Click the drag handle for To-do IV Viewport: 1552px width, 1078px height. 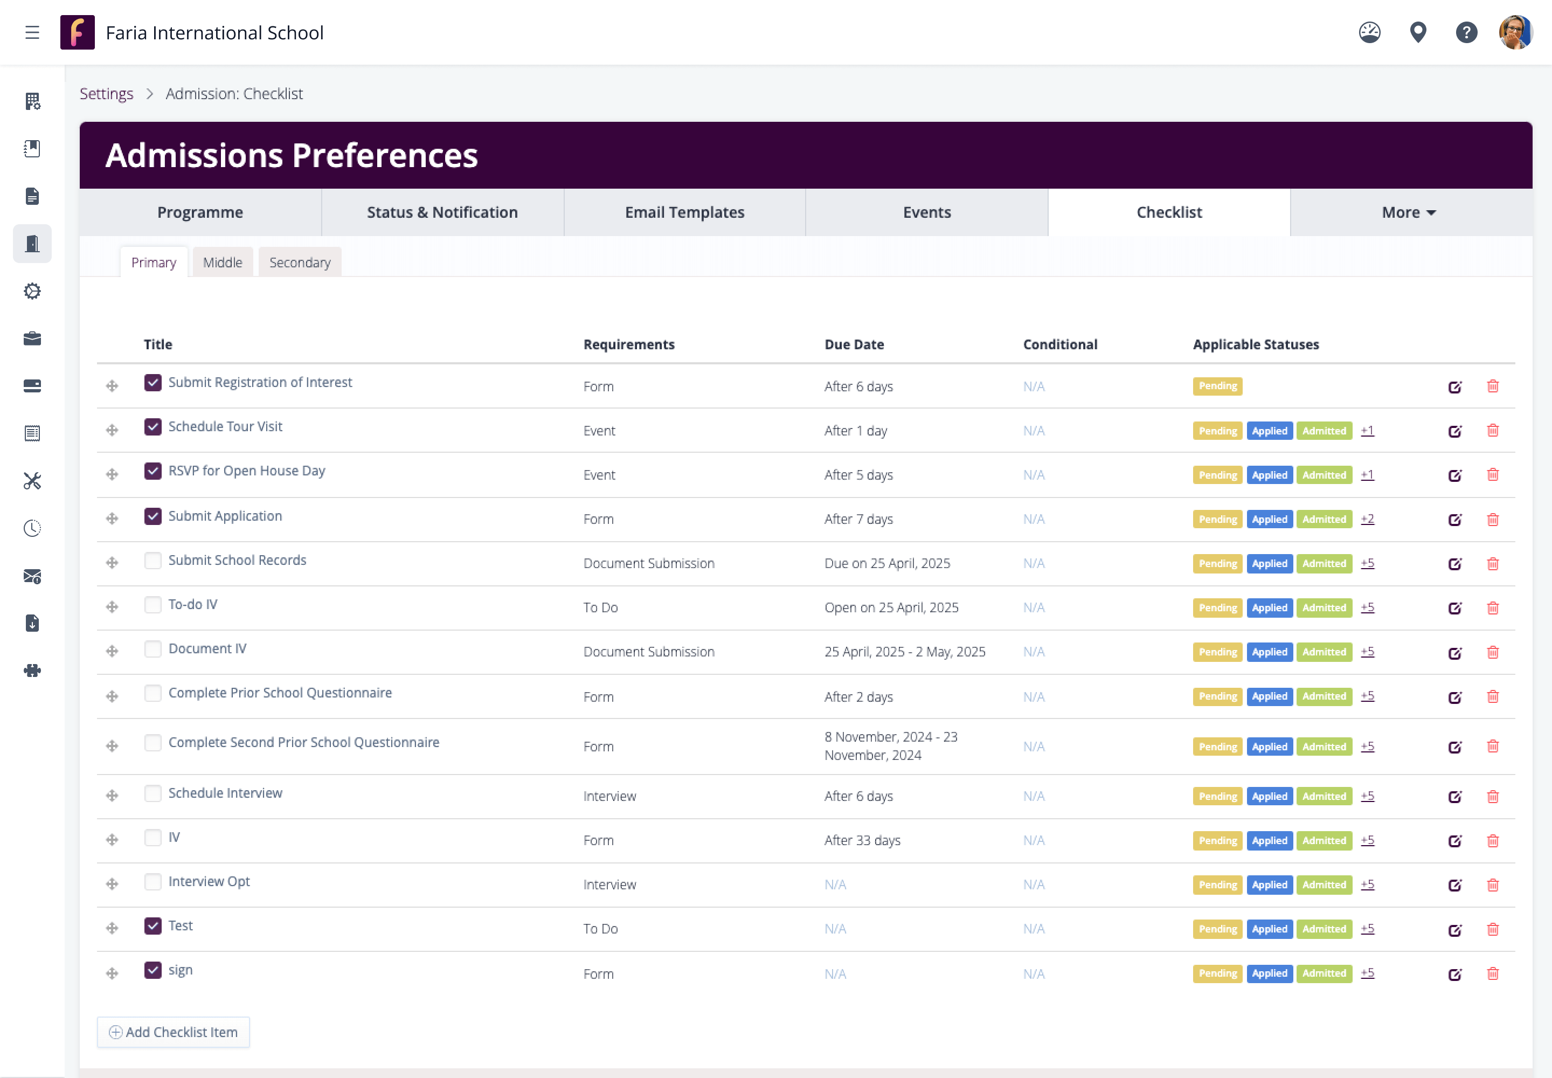112,607
